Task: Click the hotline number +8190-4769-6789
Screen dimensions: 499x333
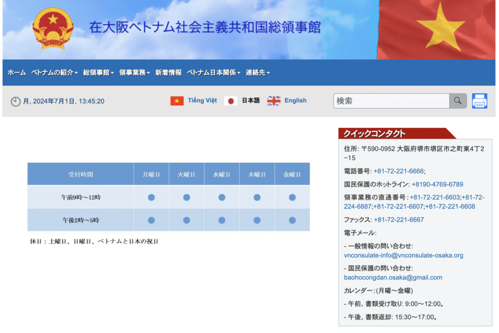Action: [x=437, y=184]
